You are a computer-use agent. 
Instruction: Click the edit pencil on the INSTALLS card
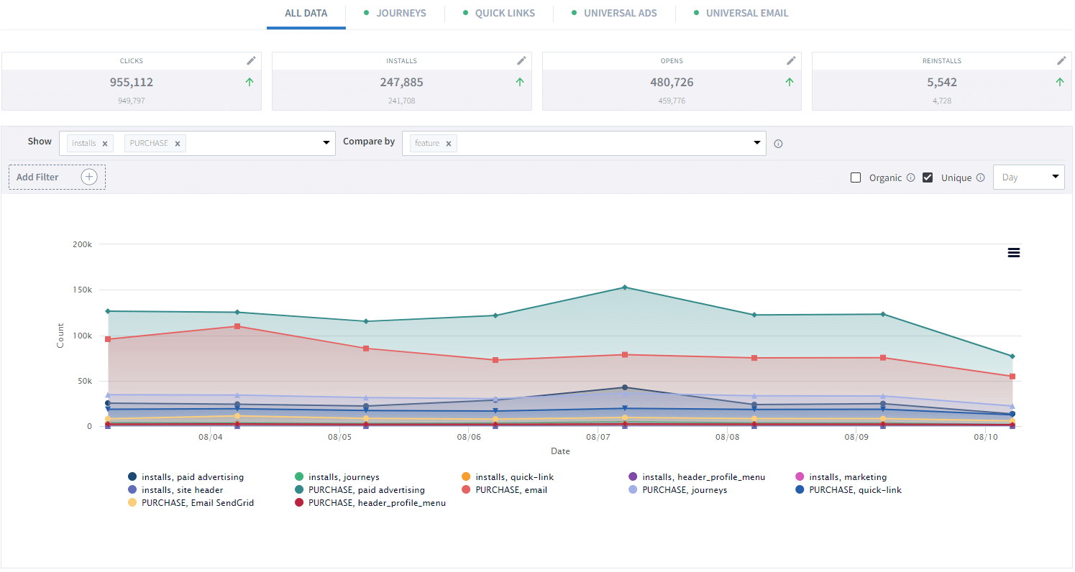click(522, 60)
